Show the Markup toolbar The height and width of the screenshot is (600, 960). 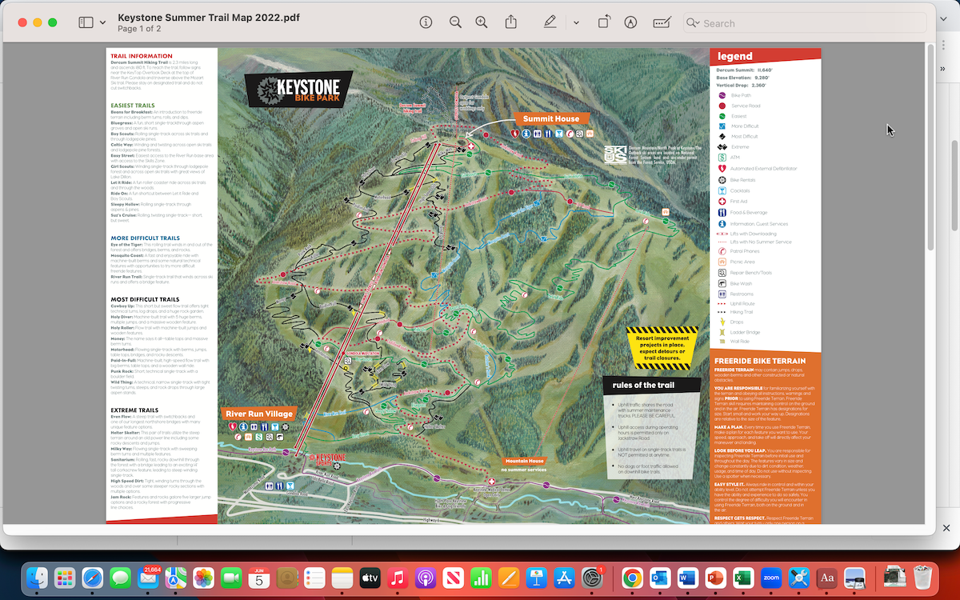tap(631, 22)
